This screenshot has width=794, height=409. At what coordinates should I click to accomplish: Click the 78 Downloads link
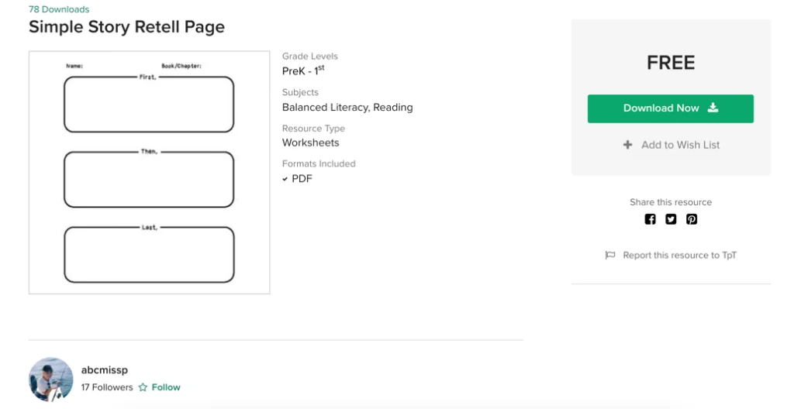point(59,9)
